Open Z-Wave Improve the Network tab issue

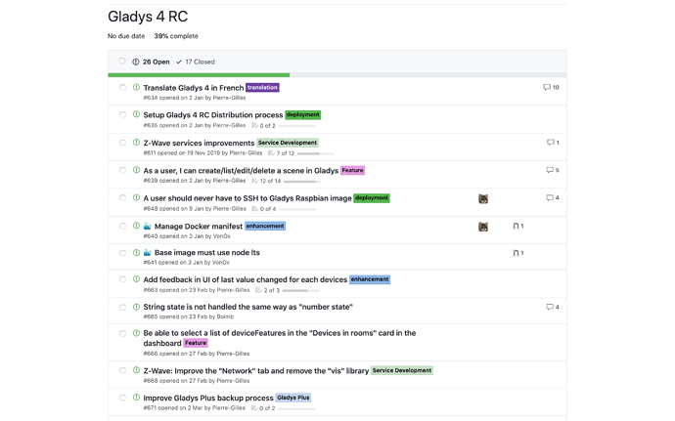(256, 370)
